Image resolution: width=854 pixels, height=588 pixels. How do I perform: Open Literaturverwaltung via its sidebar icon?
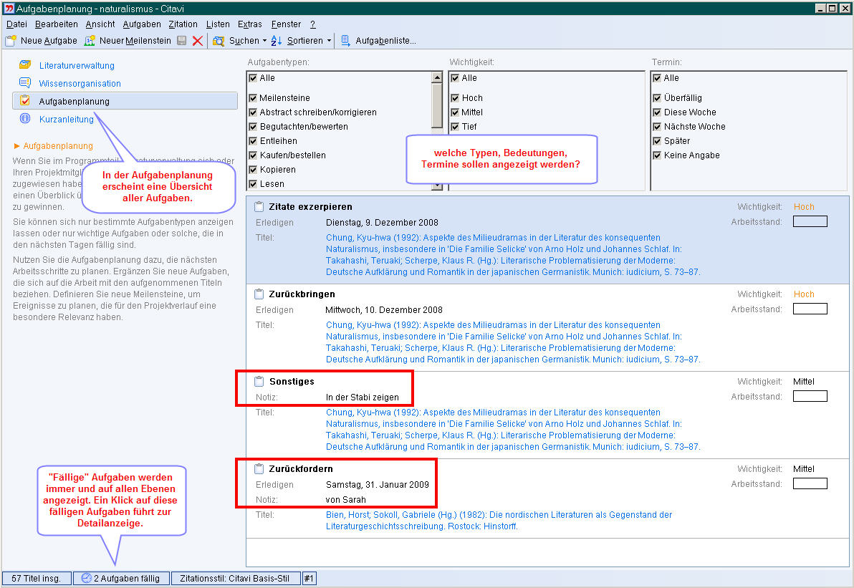pyautogui.click(x=25, y=65)
